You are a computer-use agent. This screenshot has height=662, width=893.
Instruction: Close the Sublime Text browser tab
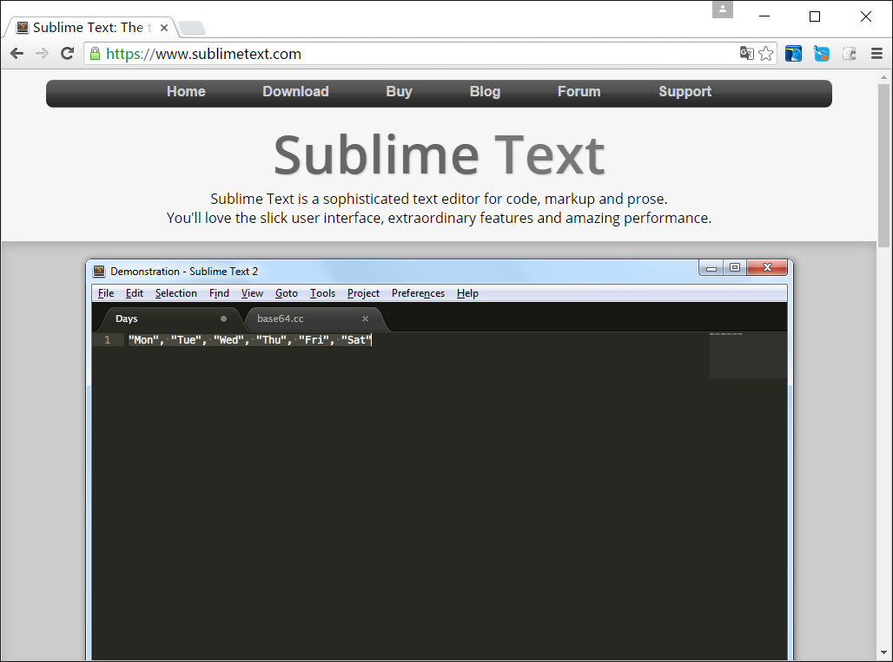tap(164, 27)
